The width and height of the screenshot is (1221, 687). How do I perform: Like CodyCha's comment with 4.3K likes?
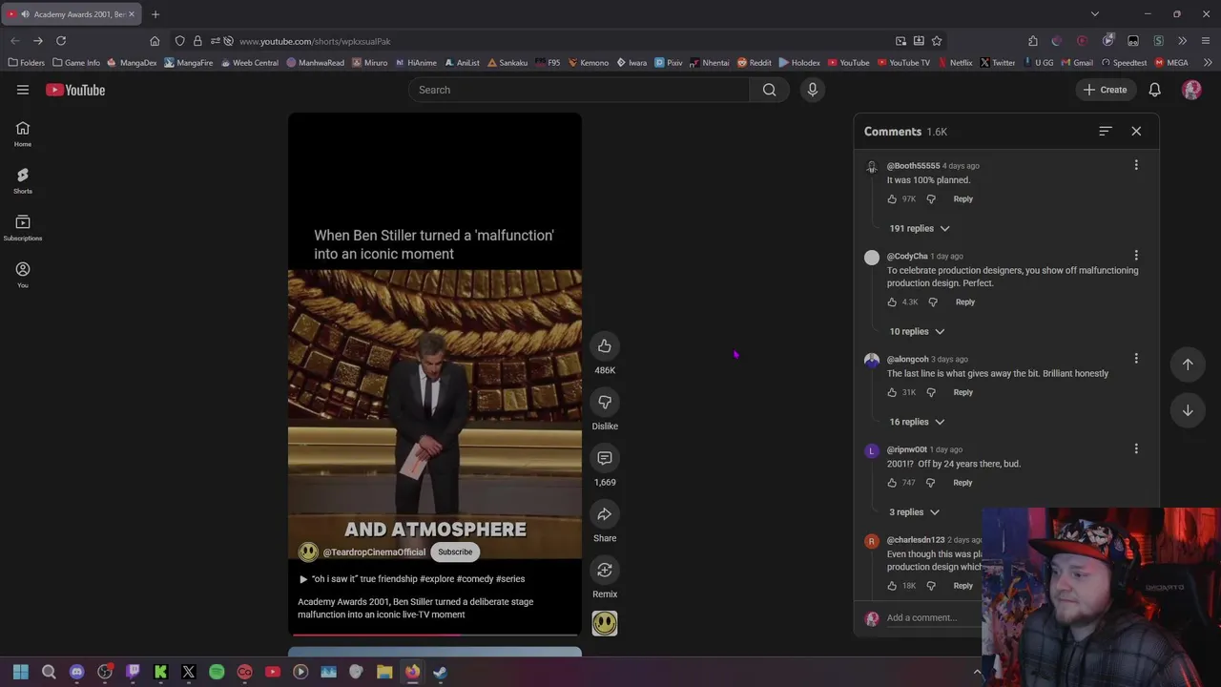tap(892, 302)
